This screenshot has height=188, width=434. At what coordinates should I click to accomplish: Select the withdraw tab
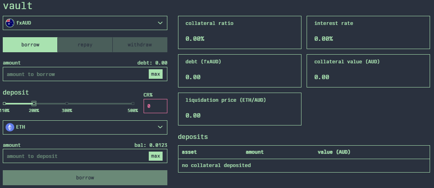coord(140,45)
